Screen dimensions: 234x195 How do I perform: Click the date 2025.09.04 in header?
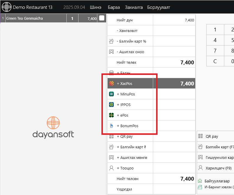point(74,7)
